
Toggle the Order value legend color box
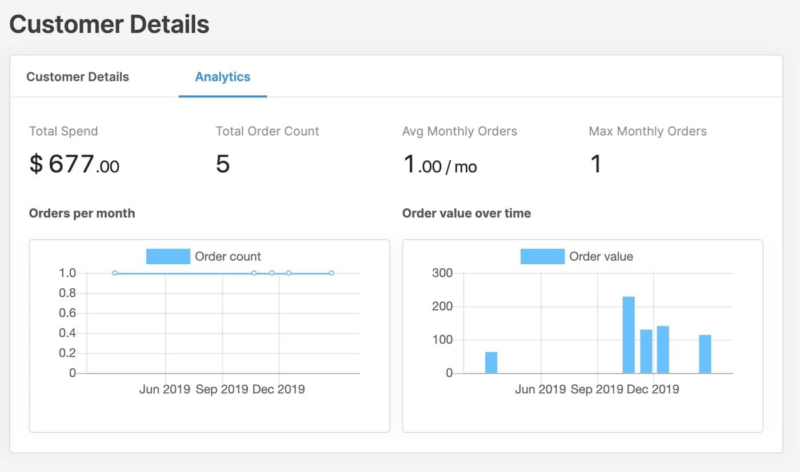[x=542, y=257]
